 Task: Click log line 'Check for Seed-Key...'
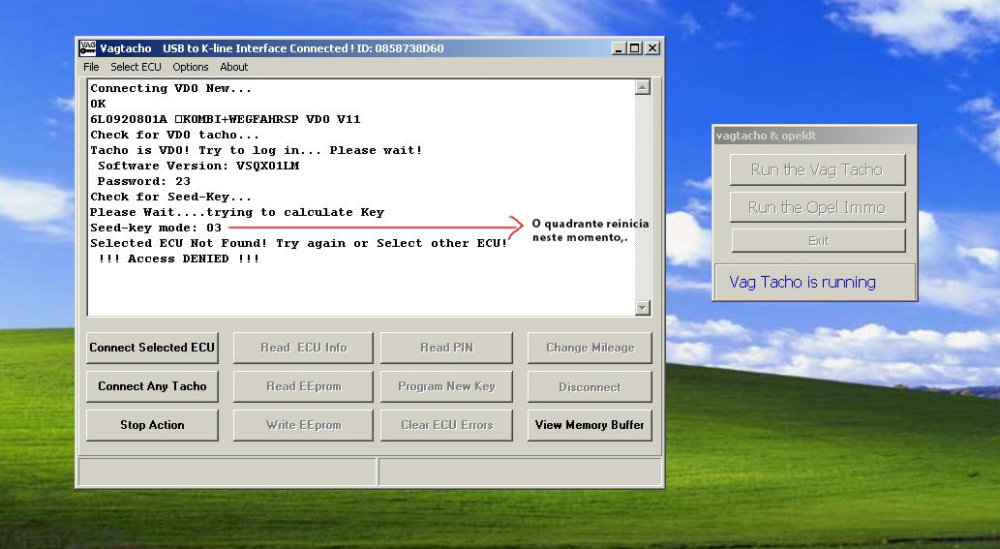[170, 197]
